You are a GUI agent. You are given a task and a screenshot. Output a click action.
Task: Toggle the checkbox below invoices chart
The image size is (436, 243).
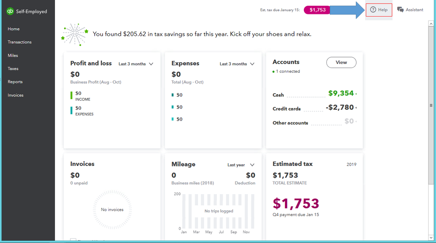tap(73, 240)
